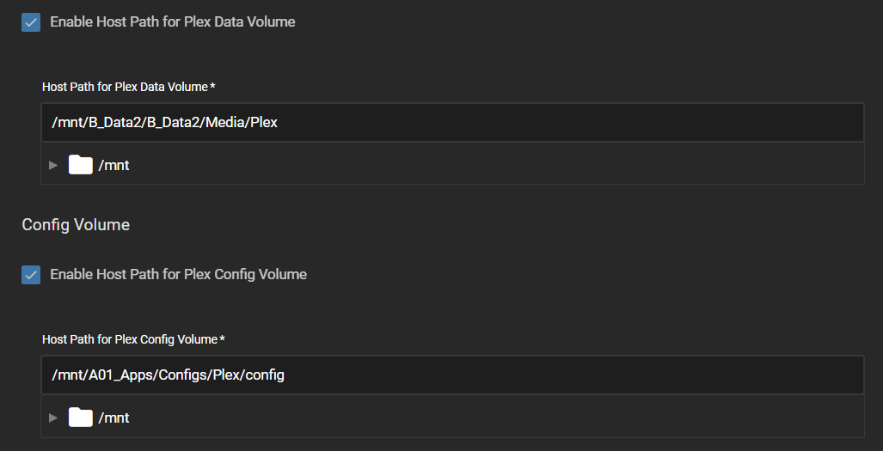Expand /mnt tree arrow under Plex Data Volume path
The width and height of the screenshot is (883, 451).
tap(53, 165)
